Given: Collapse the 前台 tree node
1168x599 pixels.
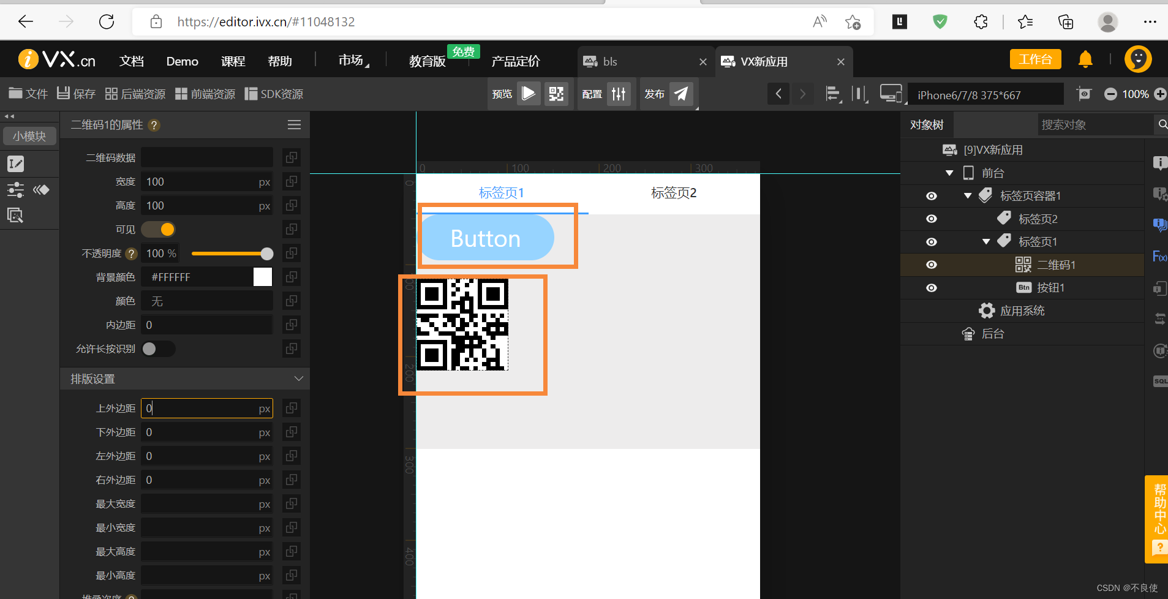Looking at the screenshot, I should tap(949, 173).
